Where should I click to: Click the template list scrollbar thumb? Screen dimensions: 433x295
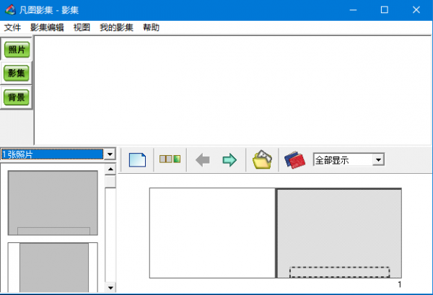[x=110, y=182]
